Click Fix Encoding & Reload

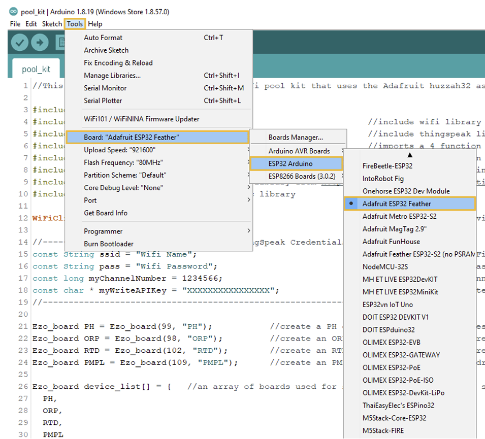coord(158,63)
